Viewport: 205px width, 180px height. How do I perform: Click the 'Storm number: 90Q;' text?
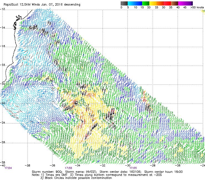pyautogui.click(x=47, y=172)
